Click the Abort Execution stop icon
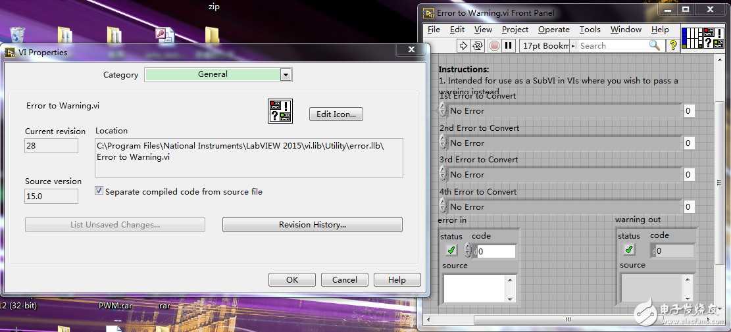 (x=495, y=45)
